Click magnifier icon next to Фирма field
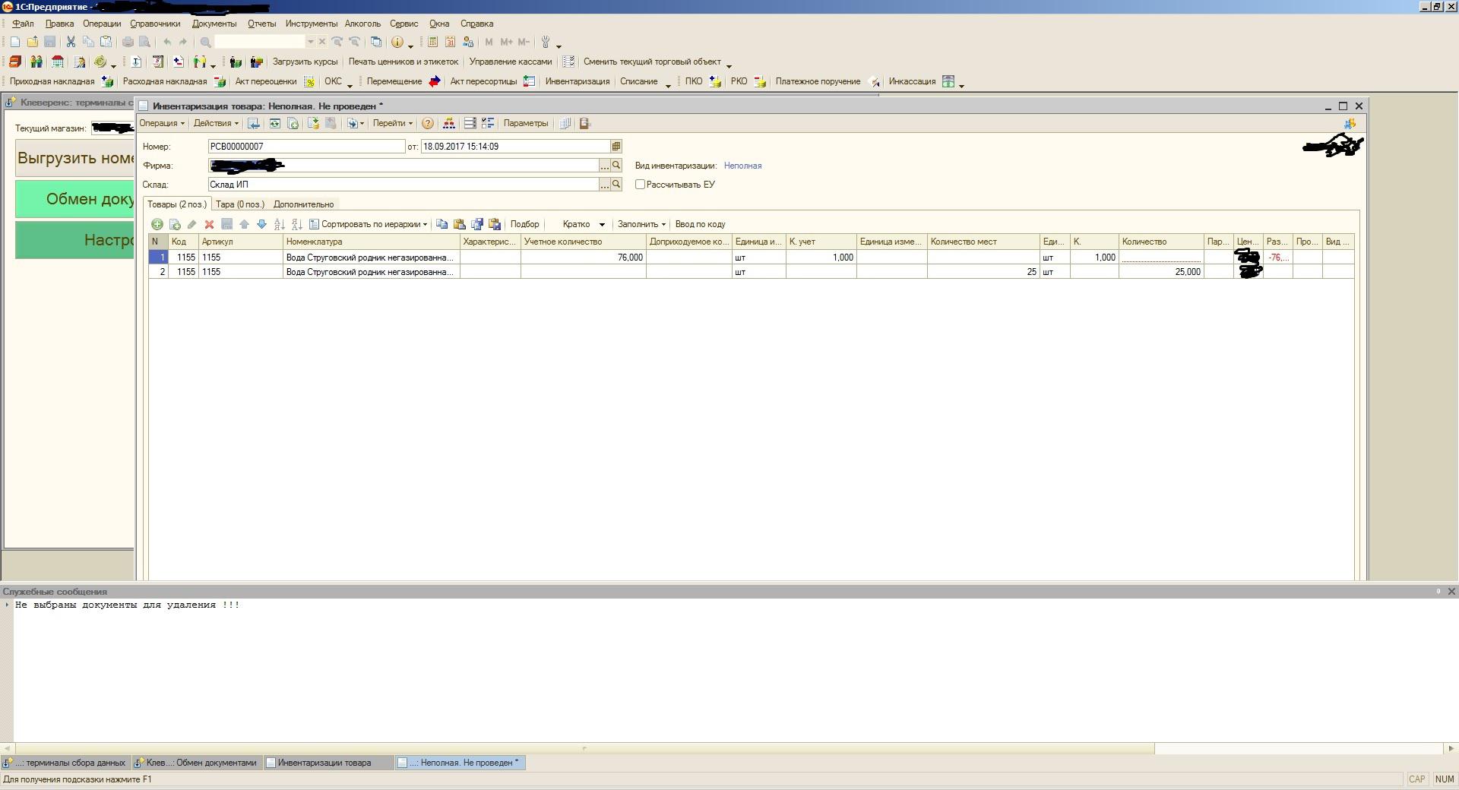The image size is (1459, 790). (x=616, y=165)
